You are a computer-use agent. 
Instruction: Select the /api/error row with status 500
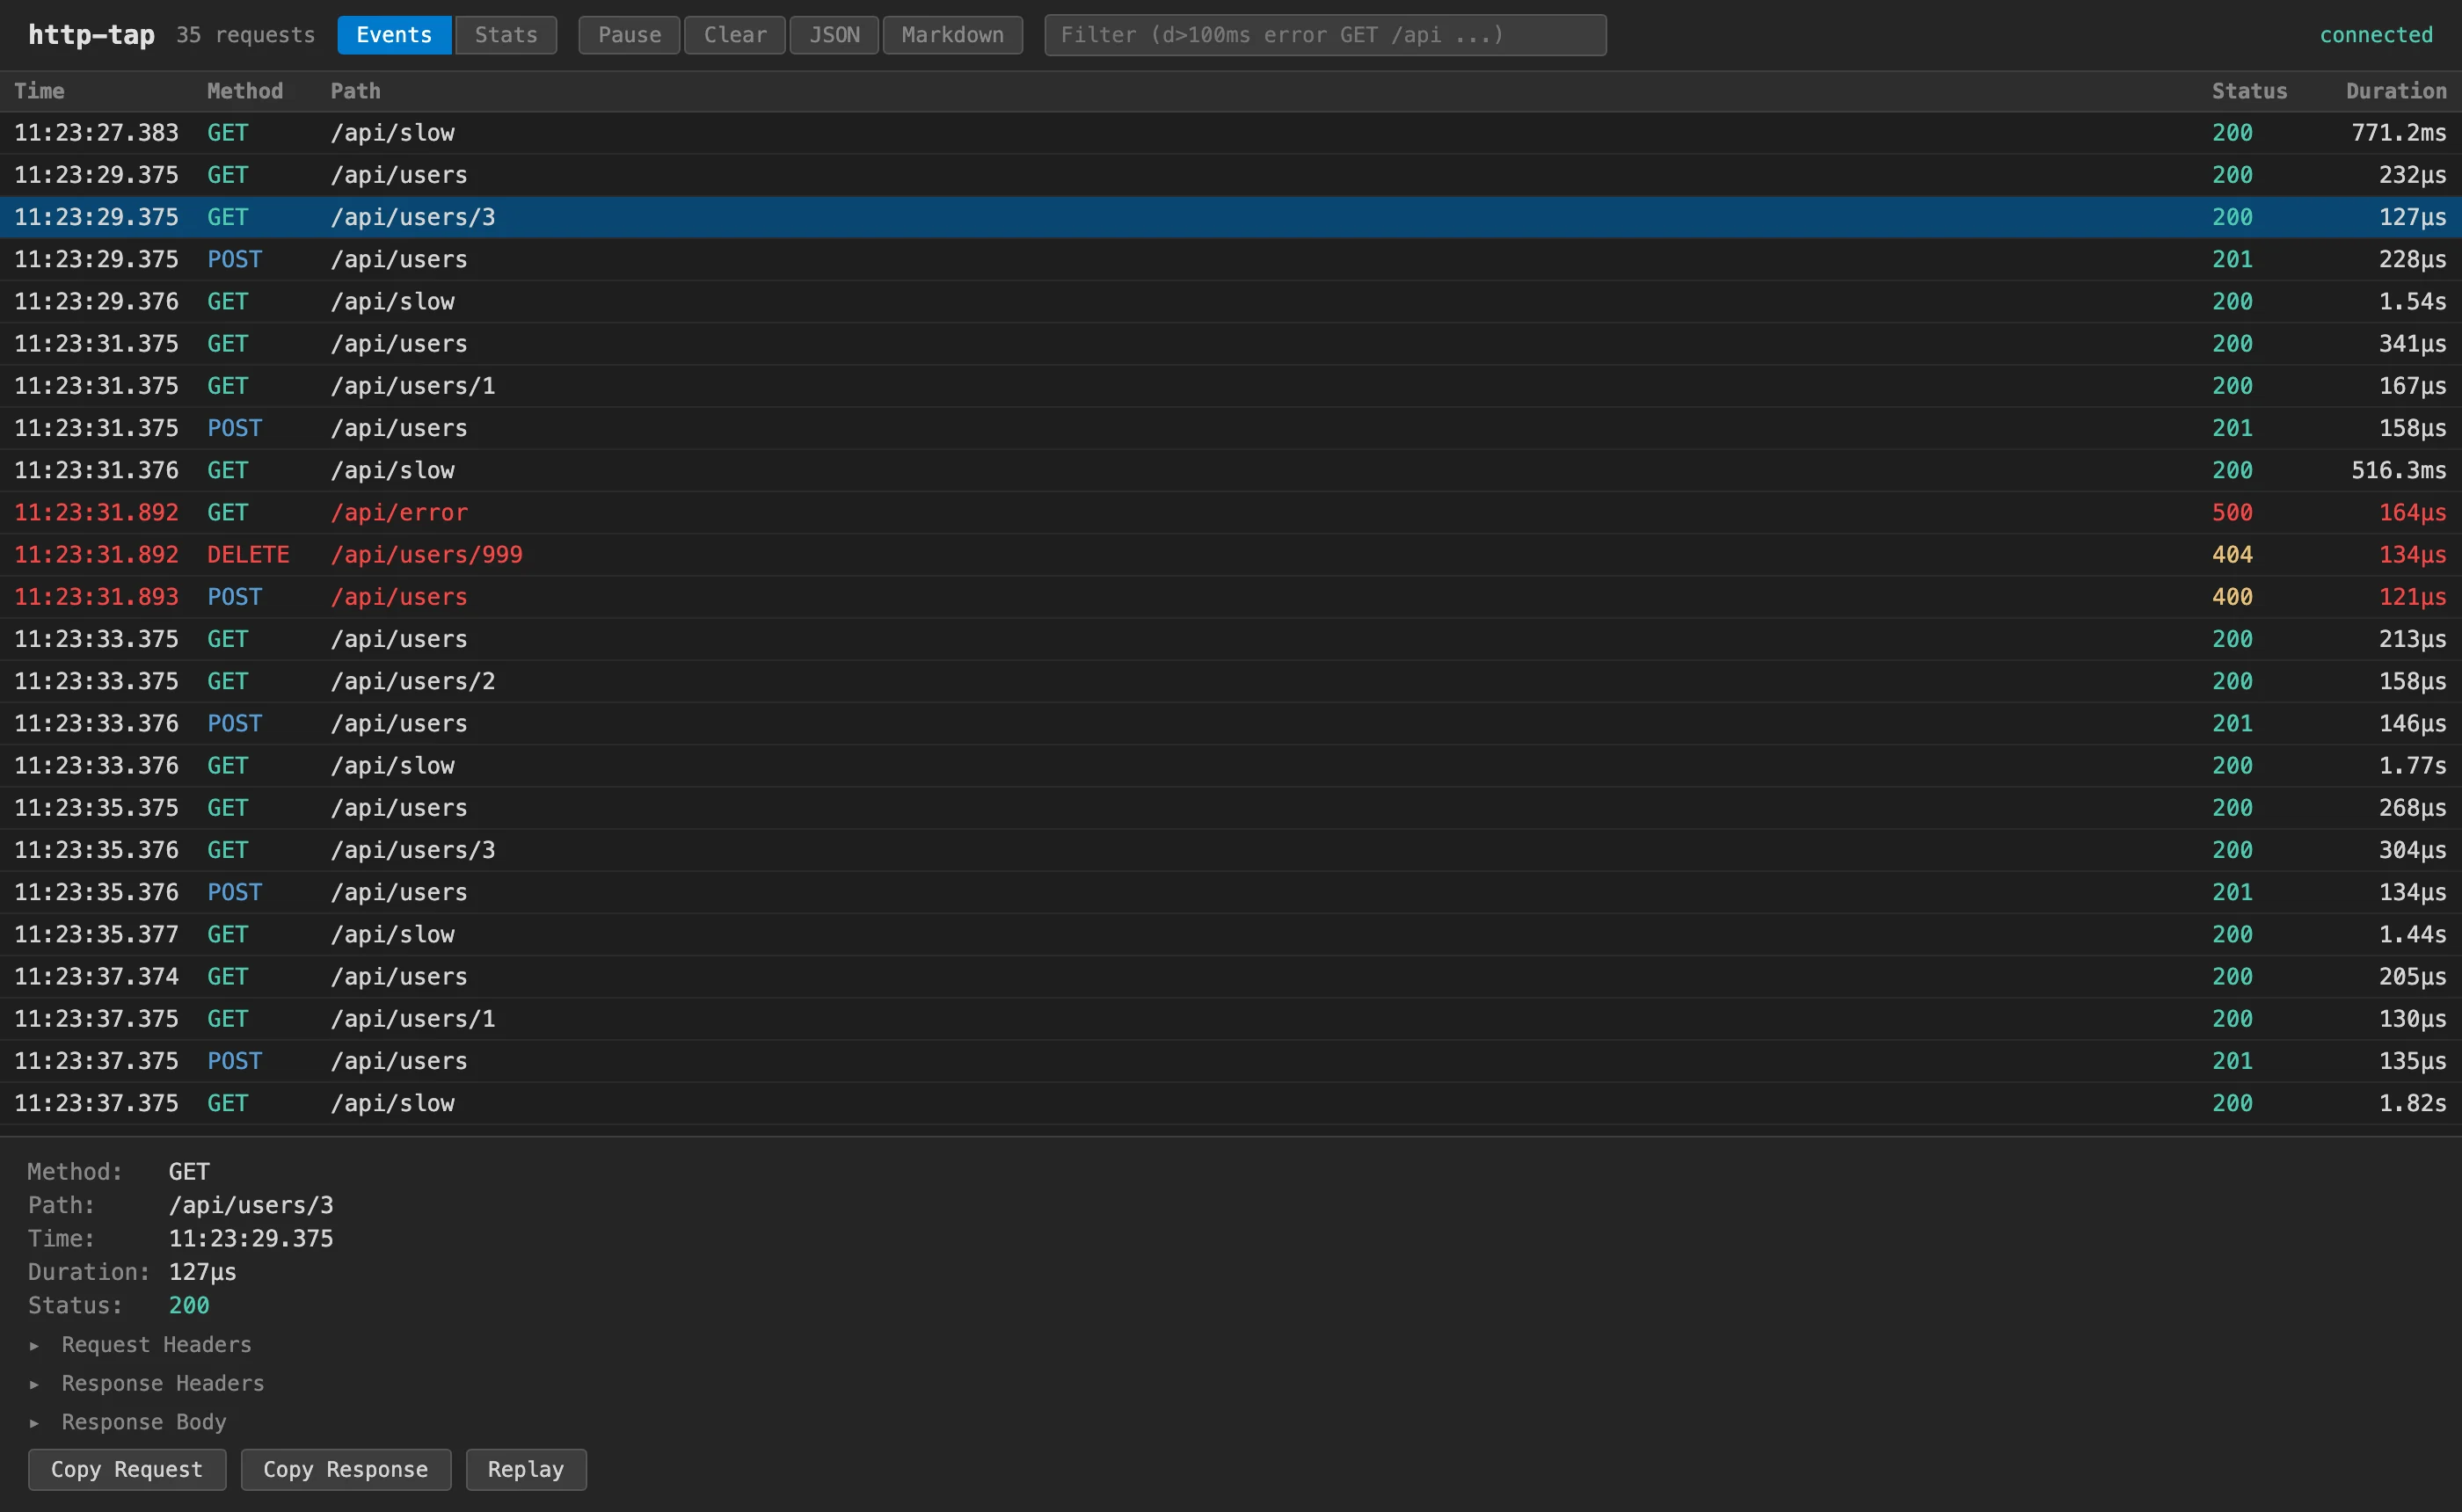pos(1231,512)
